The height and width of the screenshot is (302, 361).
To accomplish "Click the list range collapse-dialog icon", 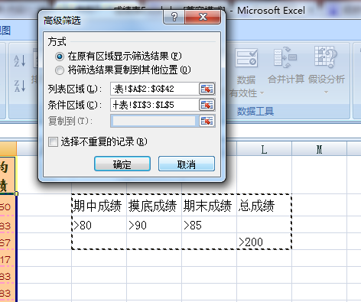I will point(207,89).
